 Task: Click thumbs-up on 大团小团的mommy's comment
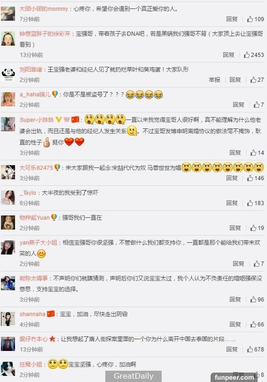(x=256, y=19)
